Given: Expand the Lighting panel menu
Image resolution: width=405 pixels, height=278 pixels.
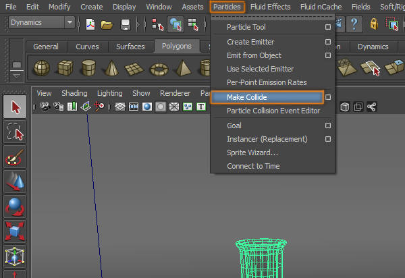Looking at the screenshot, I should click(x=110, y=93).
